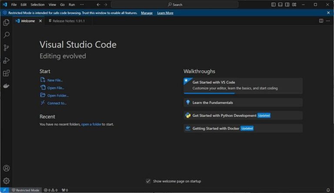Image resolution: width=334 pixels, height=193 pixels.
Task: Open the Manage gear icon
Action: tap(7, 181)
